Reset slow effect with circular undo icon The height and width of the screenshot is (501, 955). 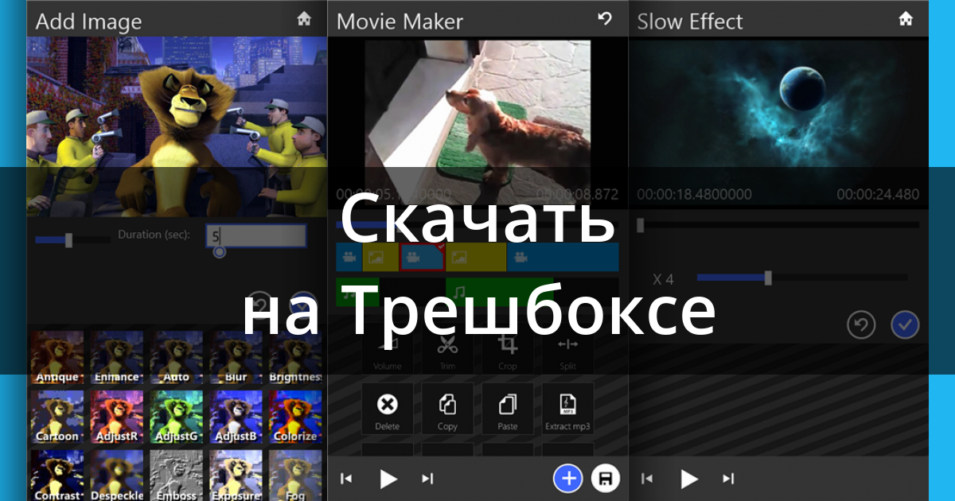[x=862, y=324]
